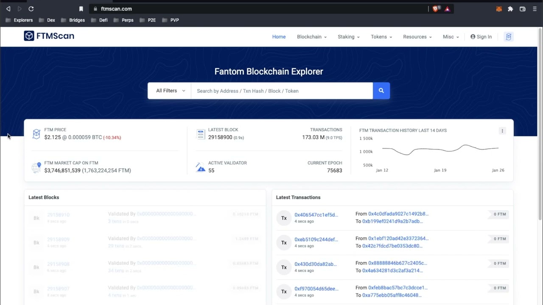Click the market cap $3,746,851,539 value

coord(62,170)
